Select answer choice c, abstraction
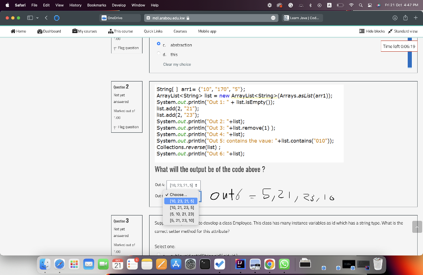Viewport: 423px width, 275px height. pos(158,45)
